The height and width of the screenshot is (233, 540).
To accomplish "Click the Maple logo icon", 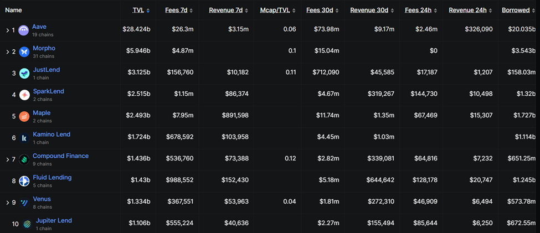I will pos(24,117).
